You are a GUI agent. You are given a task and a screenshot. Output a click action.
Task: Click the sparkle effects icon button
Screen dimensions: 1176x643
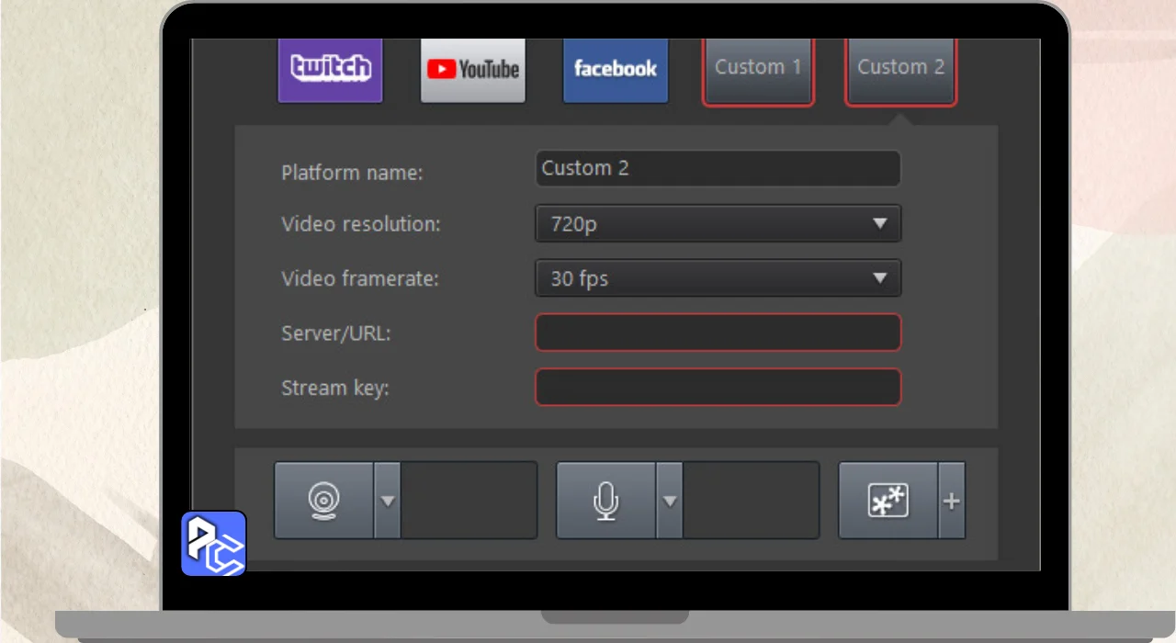888,501
